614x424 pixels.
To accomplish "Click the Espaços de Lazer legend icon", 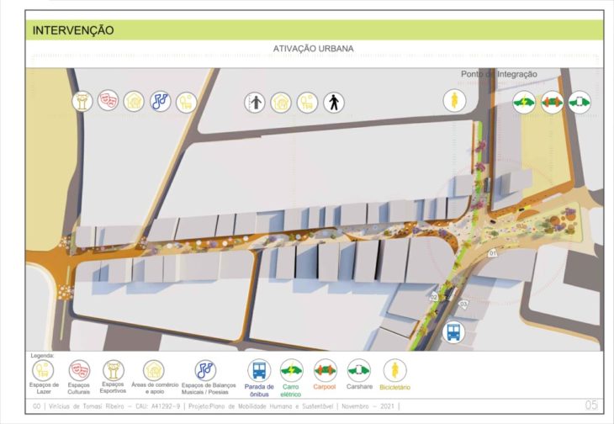I will (x=44, y=370).
